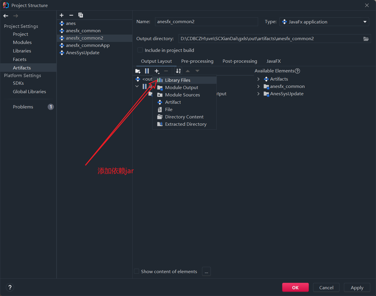Enable Include in project build checkbox
The height and width of the screenshot is (296, 376).
140,50
